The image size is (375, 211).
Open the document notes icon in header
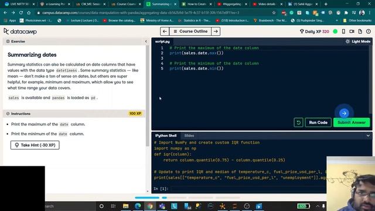pos(360,31)
